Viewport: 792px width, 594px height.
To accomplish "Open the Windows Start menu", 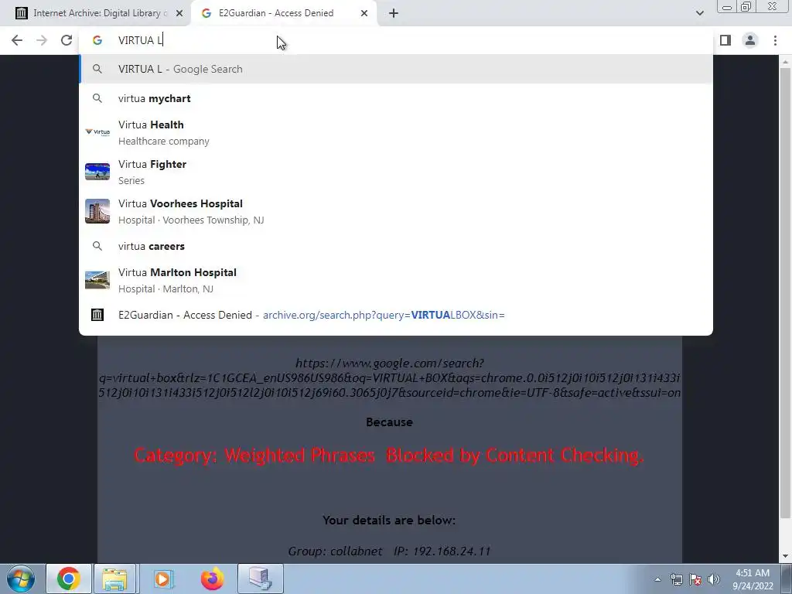I will [x=21, y=579].
